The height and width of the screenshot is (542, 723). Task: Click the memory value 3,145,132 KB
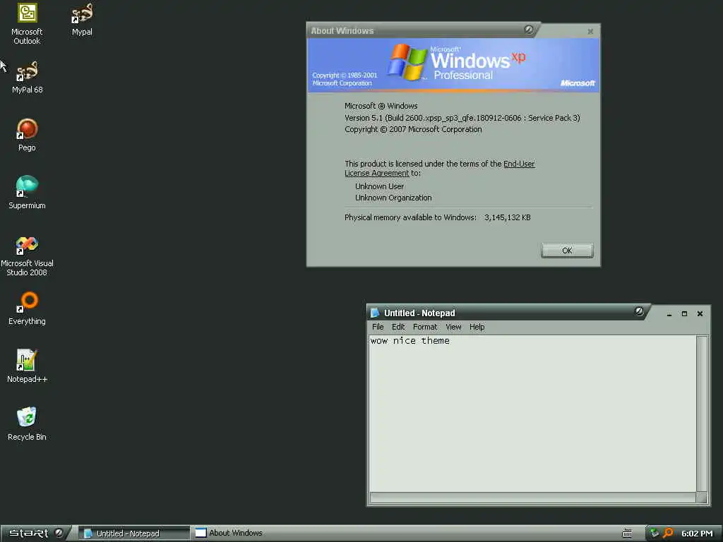click(x=507, y=217)
